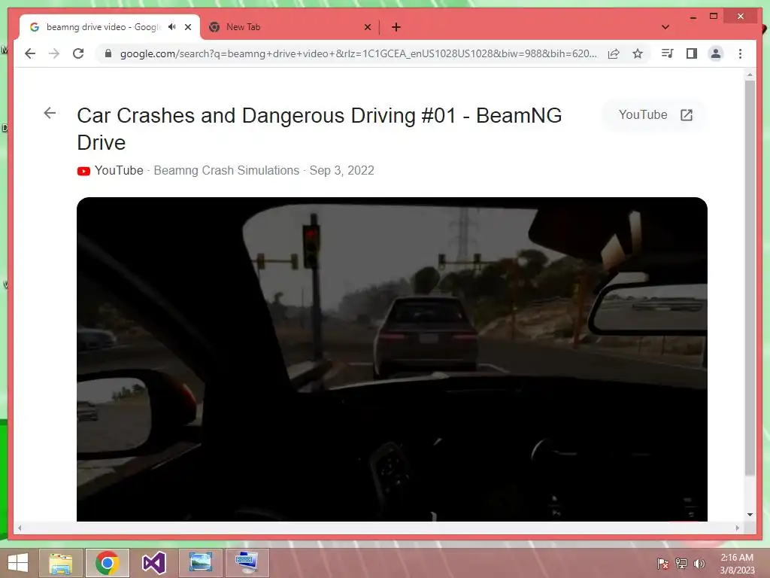Click the Chrome taskbar icon

click(107, 563)
